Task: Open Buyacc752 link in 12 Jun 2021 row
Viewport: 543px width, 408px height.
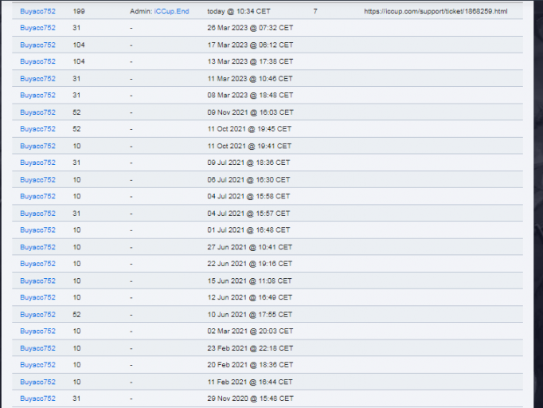Action: tap(37, 297)
